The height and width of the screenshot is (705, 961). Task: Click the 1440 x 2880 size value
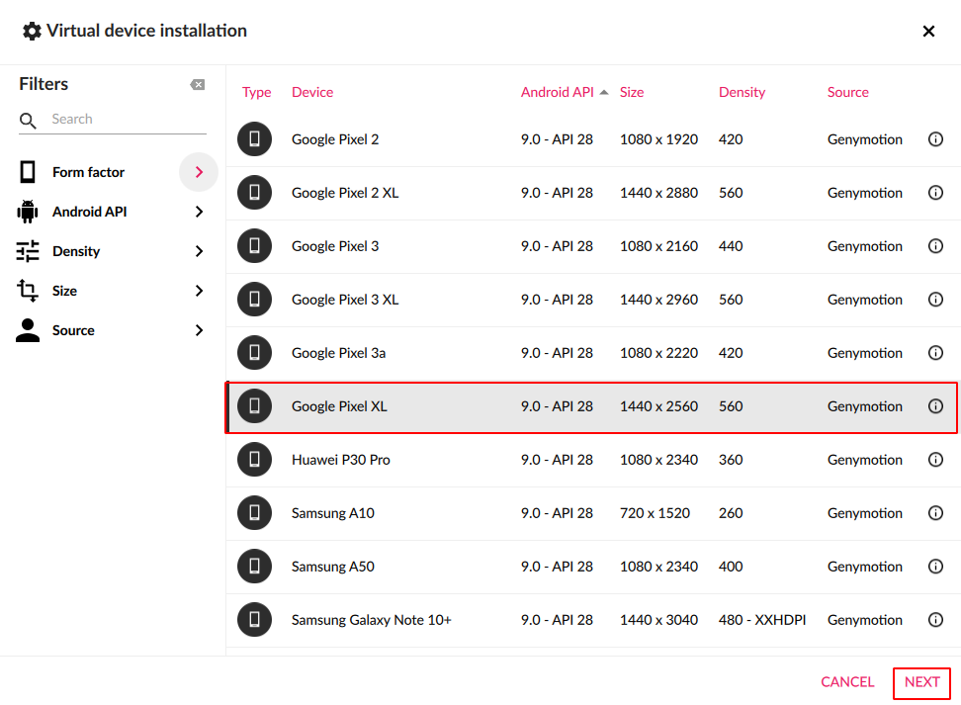[x=658, y=193]
